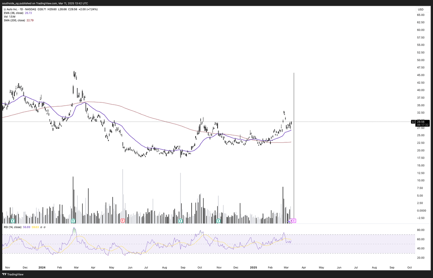This screenshot has width=433, height=278.
Task: Click the SMA value 22.79
Action: [x=30, y=20]
